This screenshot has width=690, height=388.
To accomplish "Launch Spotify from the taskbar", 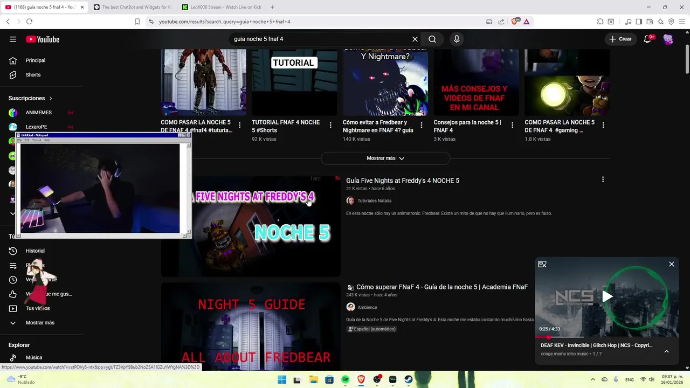I will point(345,380).
